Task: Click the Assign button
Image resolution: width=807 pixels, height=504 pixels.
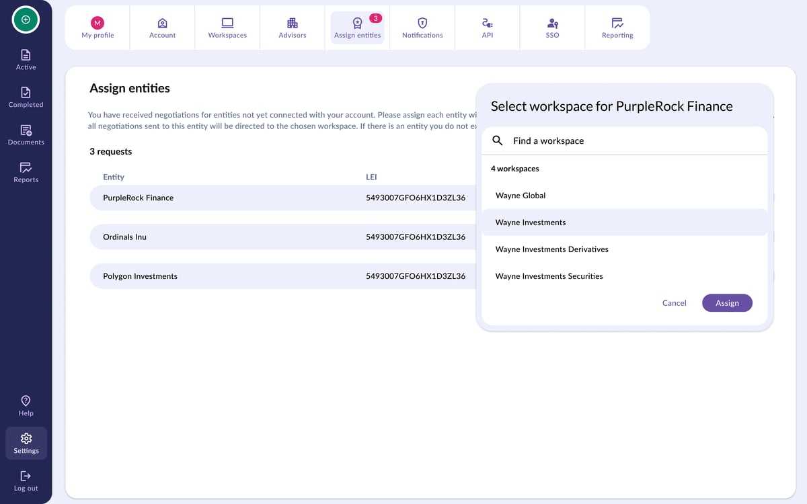Action: (727, 303)
